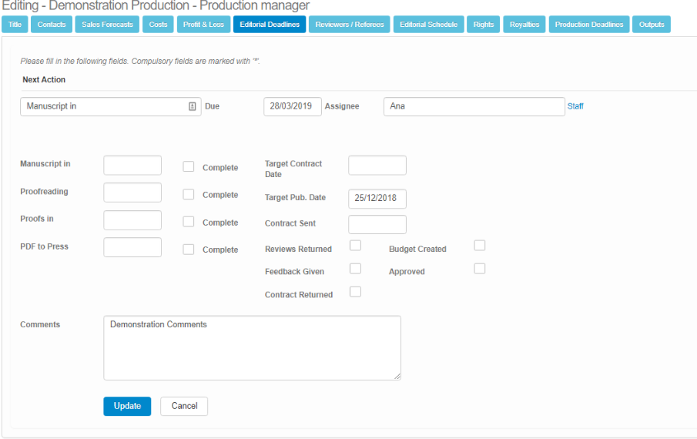Screen dimensions: 697x439
Task: Enable the Proofreading Complete checkbox
Action: coord(188,194)
